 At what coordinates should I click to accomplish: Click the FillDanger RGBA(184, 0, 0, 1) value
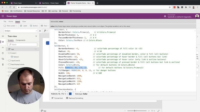(x=81, y=70)
